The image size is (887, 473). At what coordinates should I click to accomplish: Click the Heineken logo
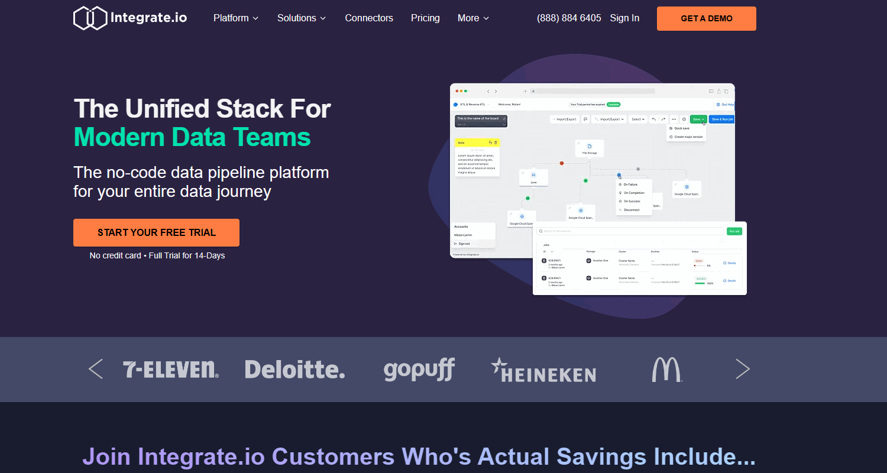tap(543, 370)
